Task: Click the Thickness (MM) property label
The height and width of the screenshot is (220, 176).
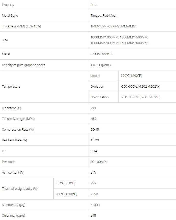Action: [21, 26]
